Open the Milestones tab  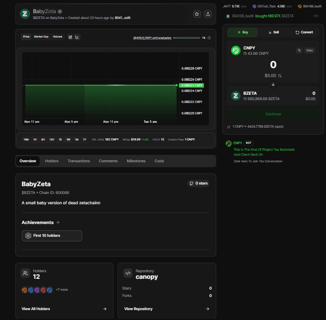pyautogui.click(x=136, y=161)
